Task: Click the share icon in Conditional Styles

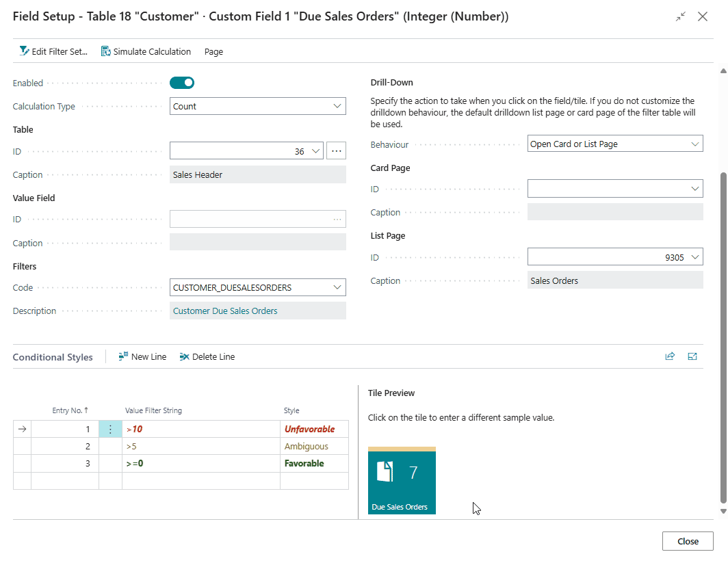Action: pyautogui.click(x=670, y=356)
